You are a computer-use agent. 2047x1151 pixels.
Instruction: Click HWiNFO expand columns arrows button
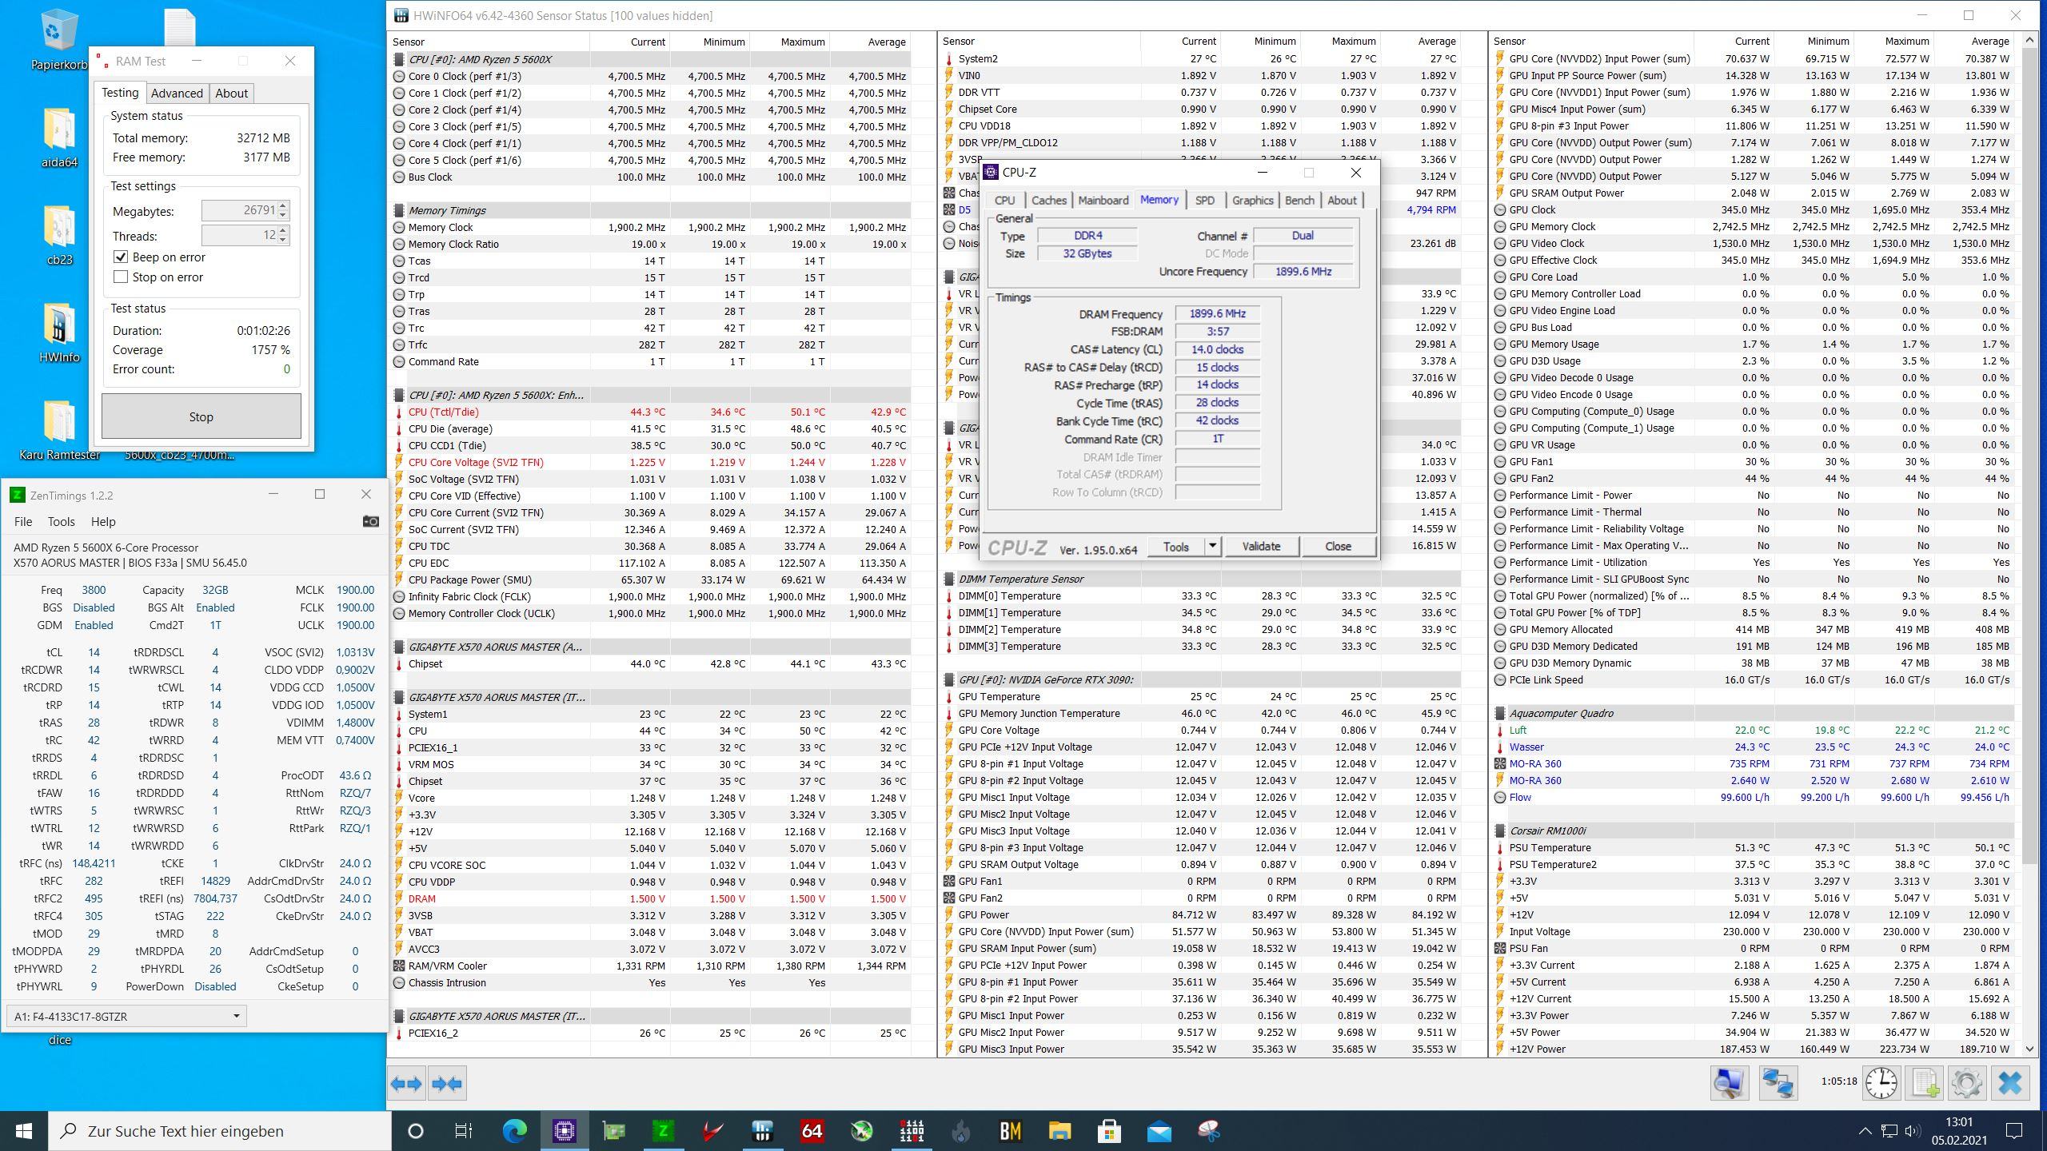tap(406, 1084)
